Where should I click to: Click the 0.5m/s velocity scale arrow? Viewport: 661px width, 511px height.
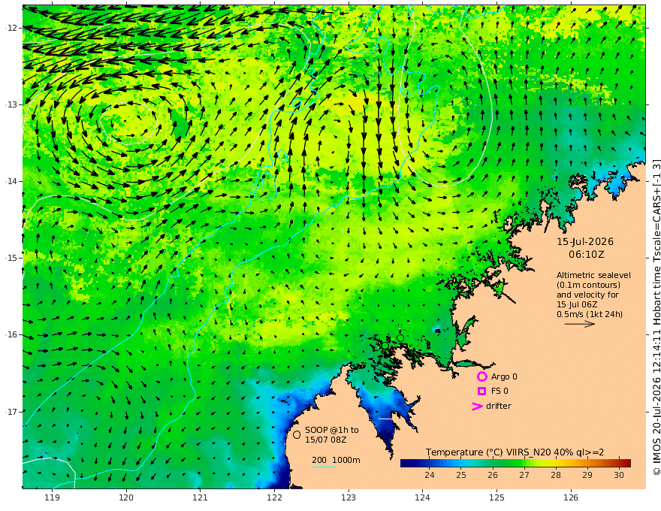(x=580, y=324)
